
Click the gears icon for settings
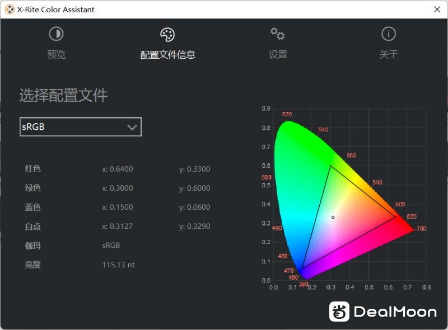[278, 34]
